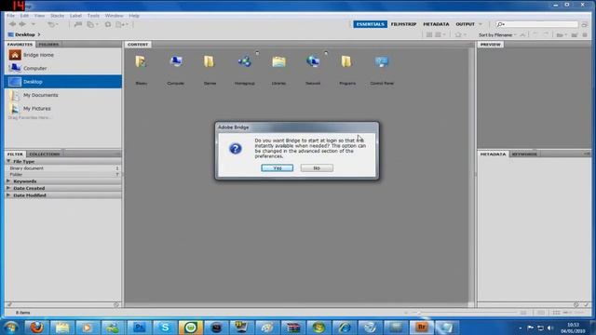Open the Help menu

(x=134, y=16)
